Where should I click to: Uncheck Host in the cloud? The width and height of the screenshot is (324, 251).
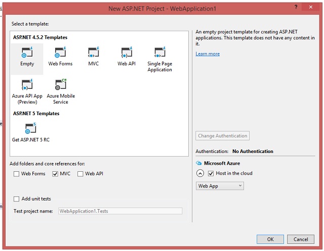pos(211,173)
